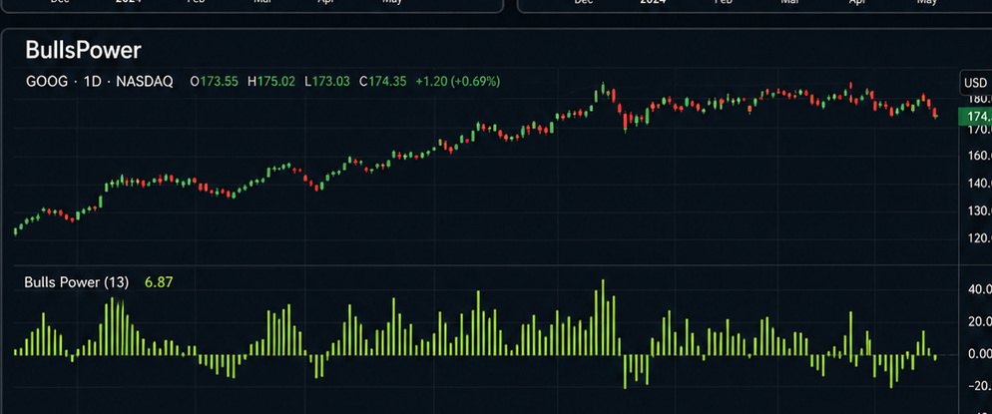The height and width of the screenshot is (414, 992).
Task: Select the Bulls Power (13) indicator legend
Action: click(x=76, y=282)
